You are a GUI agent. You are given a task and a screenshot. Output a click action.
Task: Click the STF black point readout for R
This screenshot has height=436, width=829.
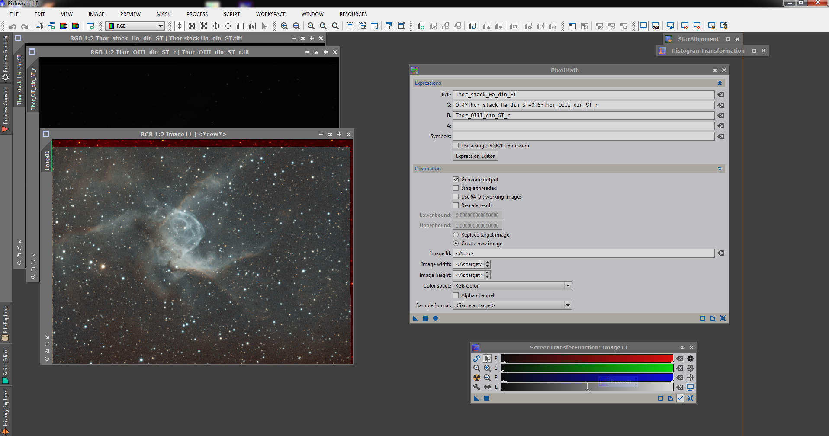click(x=690, y=359)
